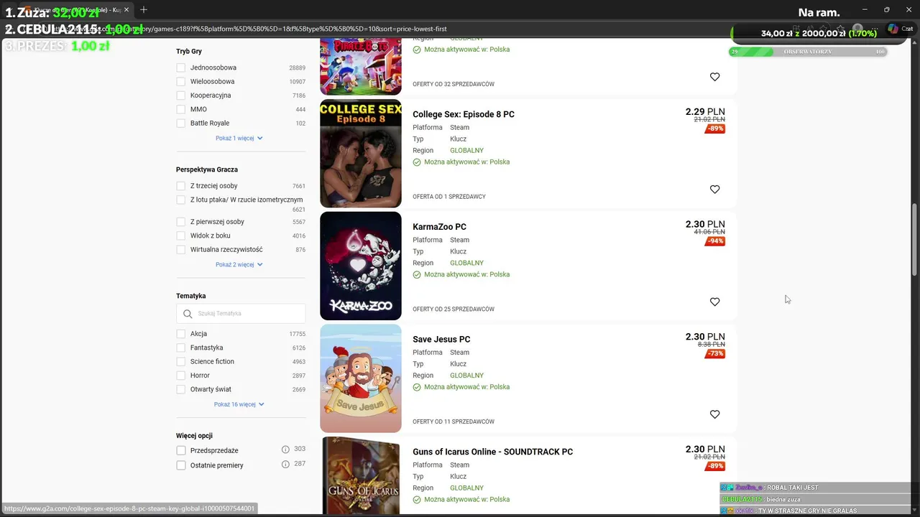This screenshot has width=920, height=517.
Task: Enable the Horror theme checkbox
Action: click(x=181, y=376)
